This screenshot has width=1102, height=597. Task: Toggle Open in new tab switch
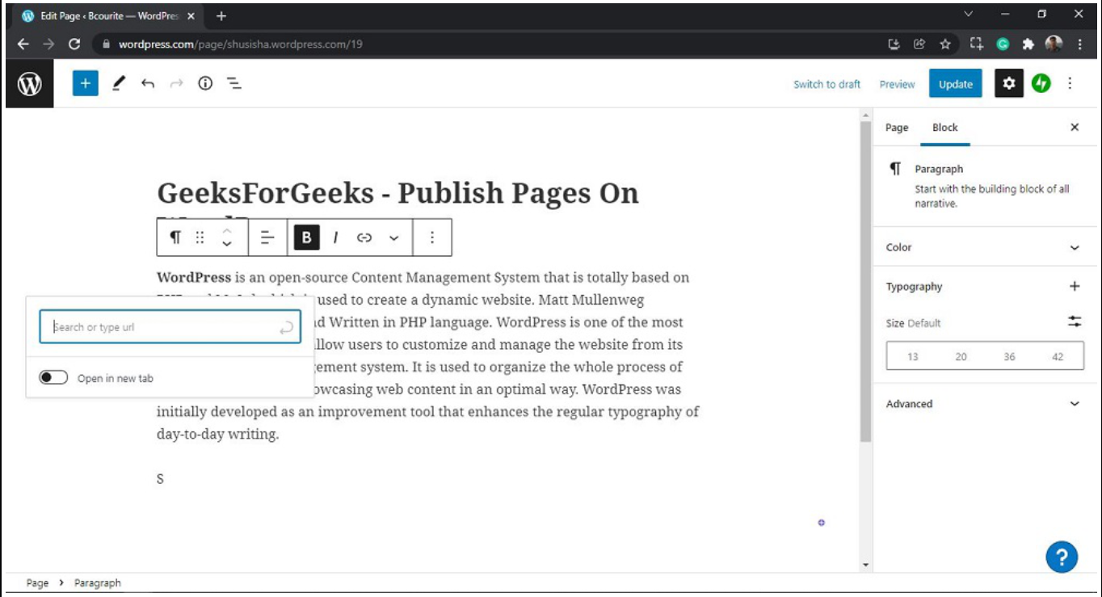pos(53,378)
